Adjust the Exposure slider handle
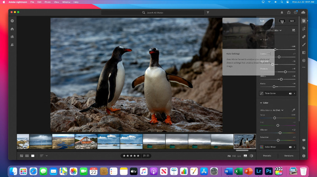Image resolution: width=317 pixels, height=177 pixels. [275, 50]
